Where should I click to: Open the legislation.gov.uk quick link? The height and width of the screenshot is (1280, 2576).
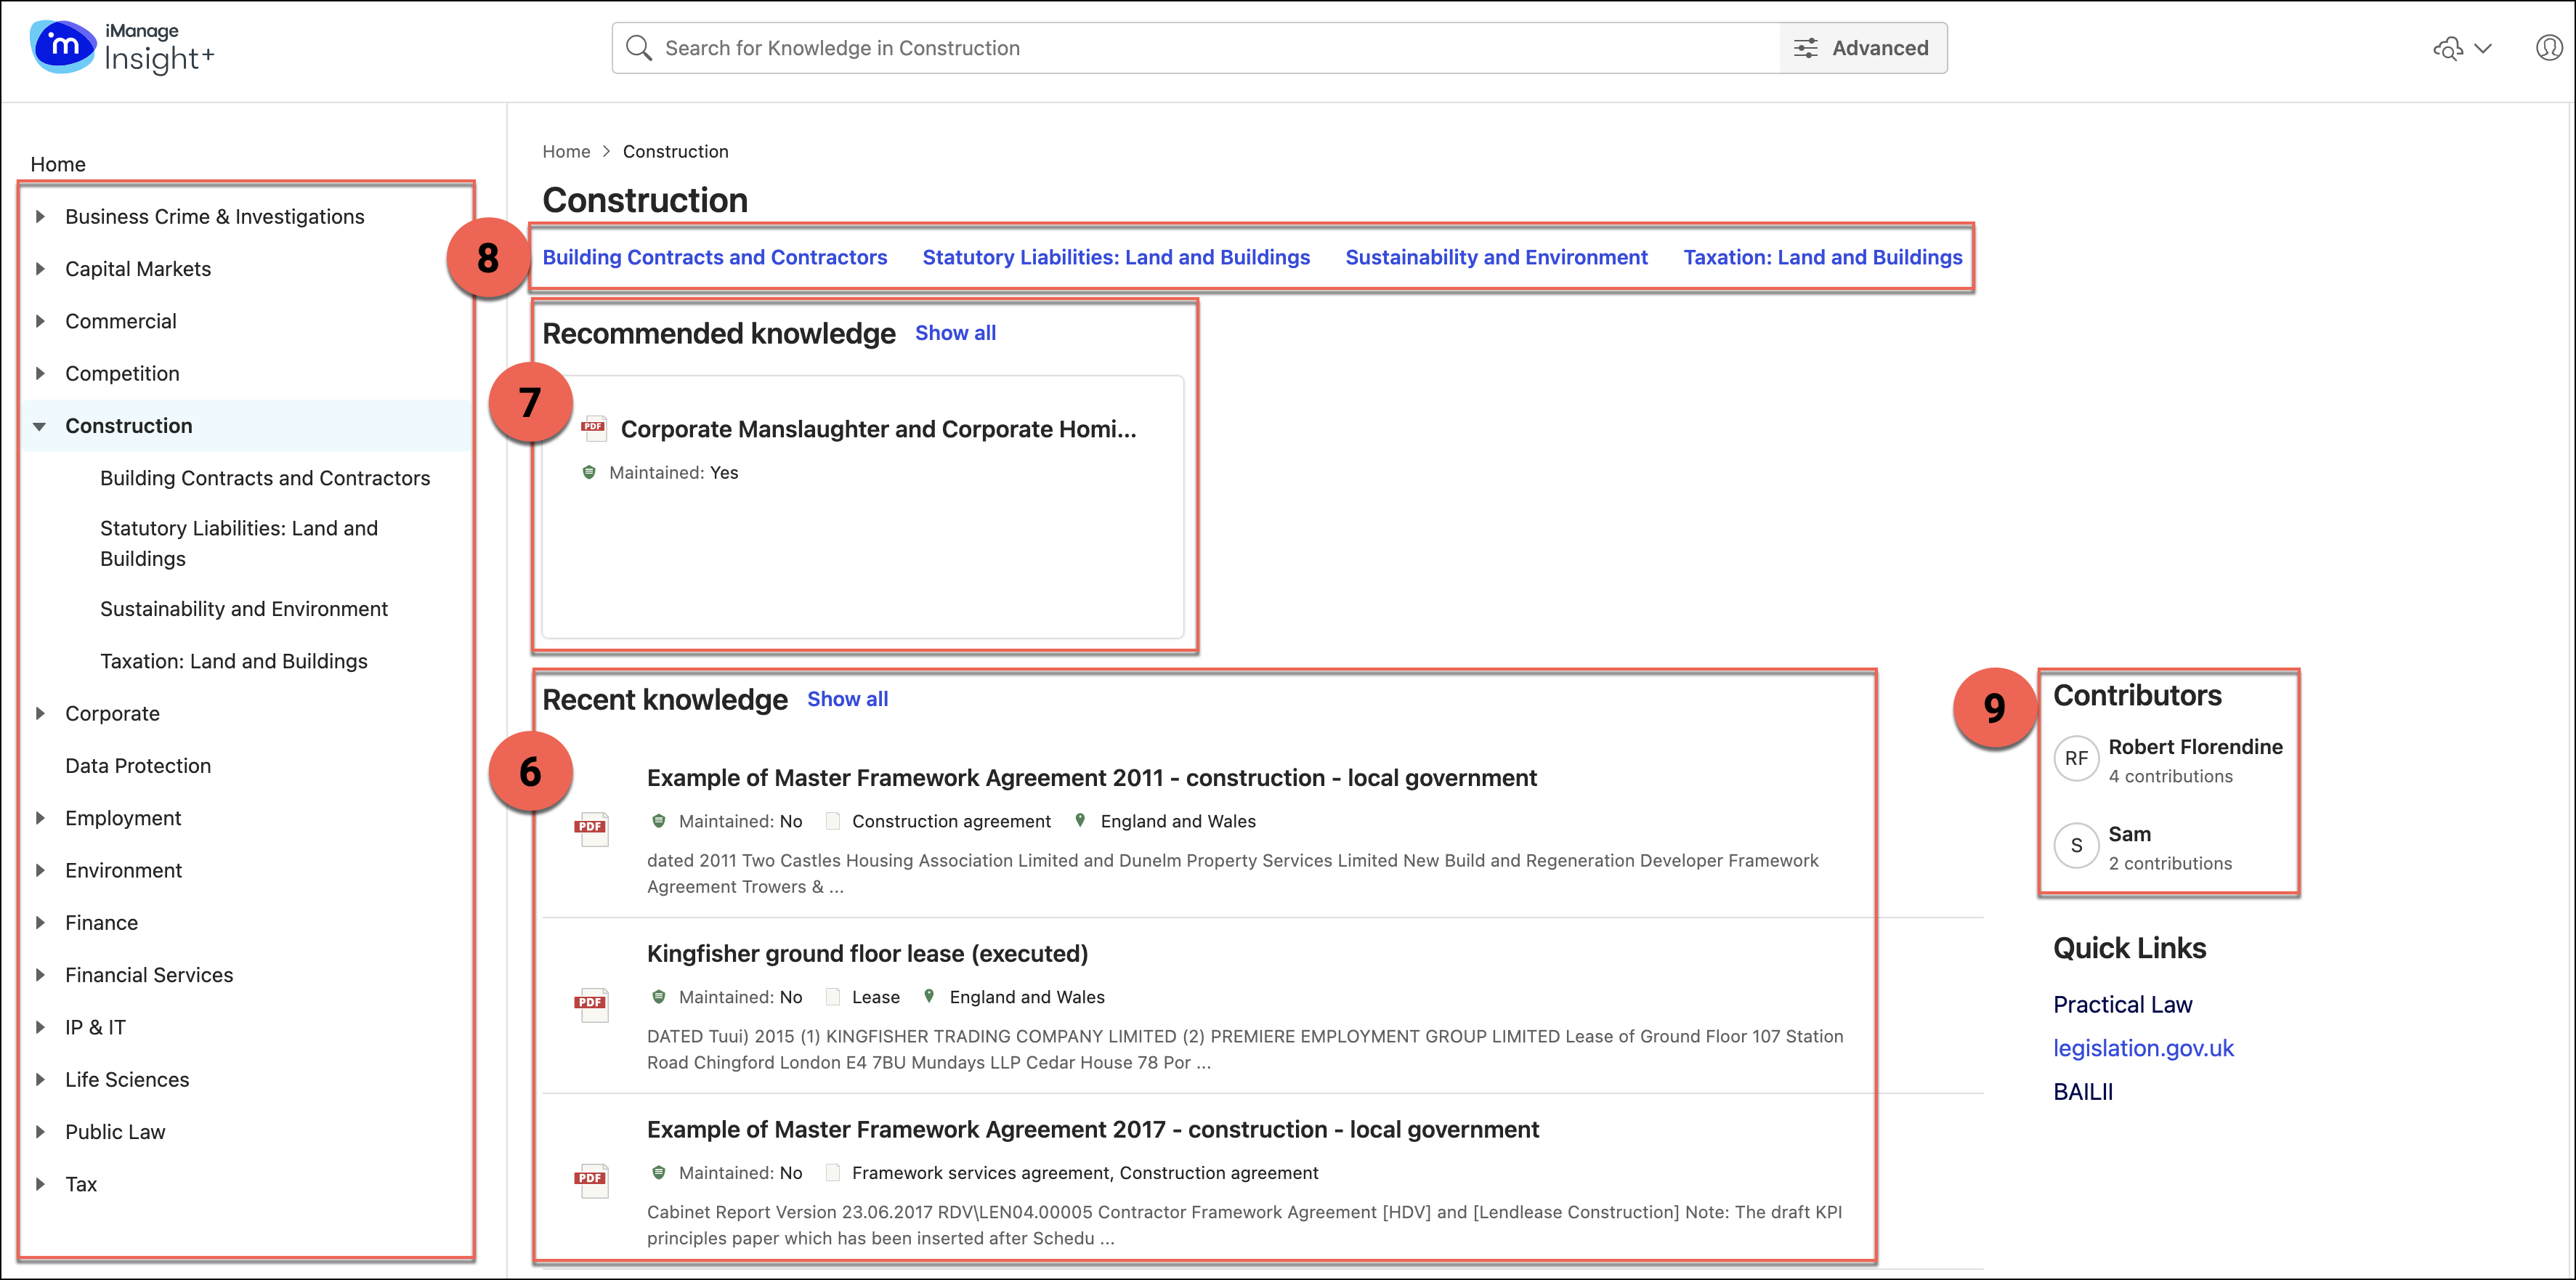2143,1048
